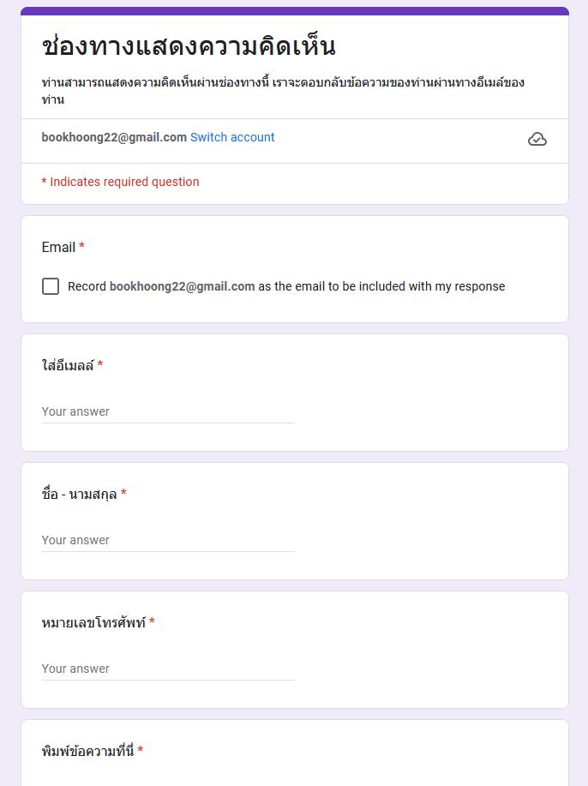Click the purple bar atop the form header

(x=294, y=11)
